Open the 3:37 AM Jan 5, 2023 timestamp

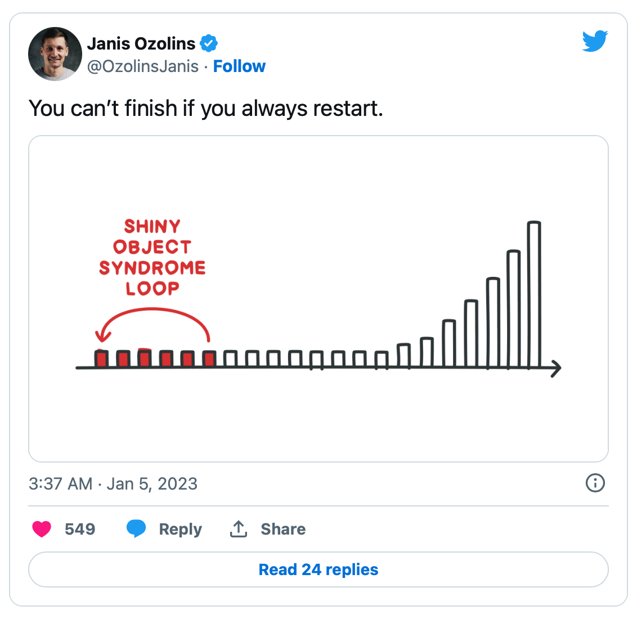click(113, 484)
